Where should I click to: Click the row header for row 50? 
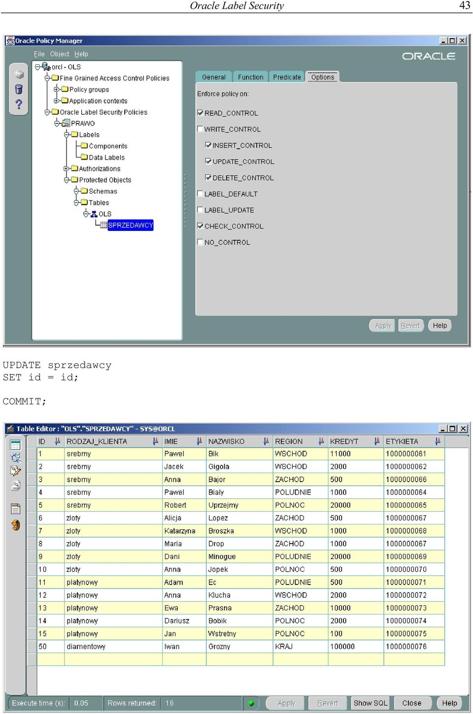[x=32, y=647]
